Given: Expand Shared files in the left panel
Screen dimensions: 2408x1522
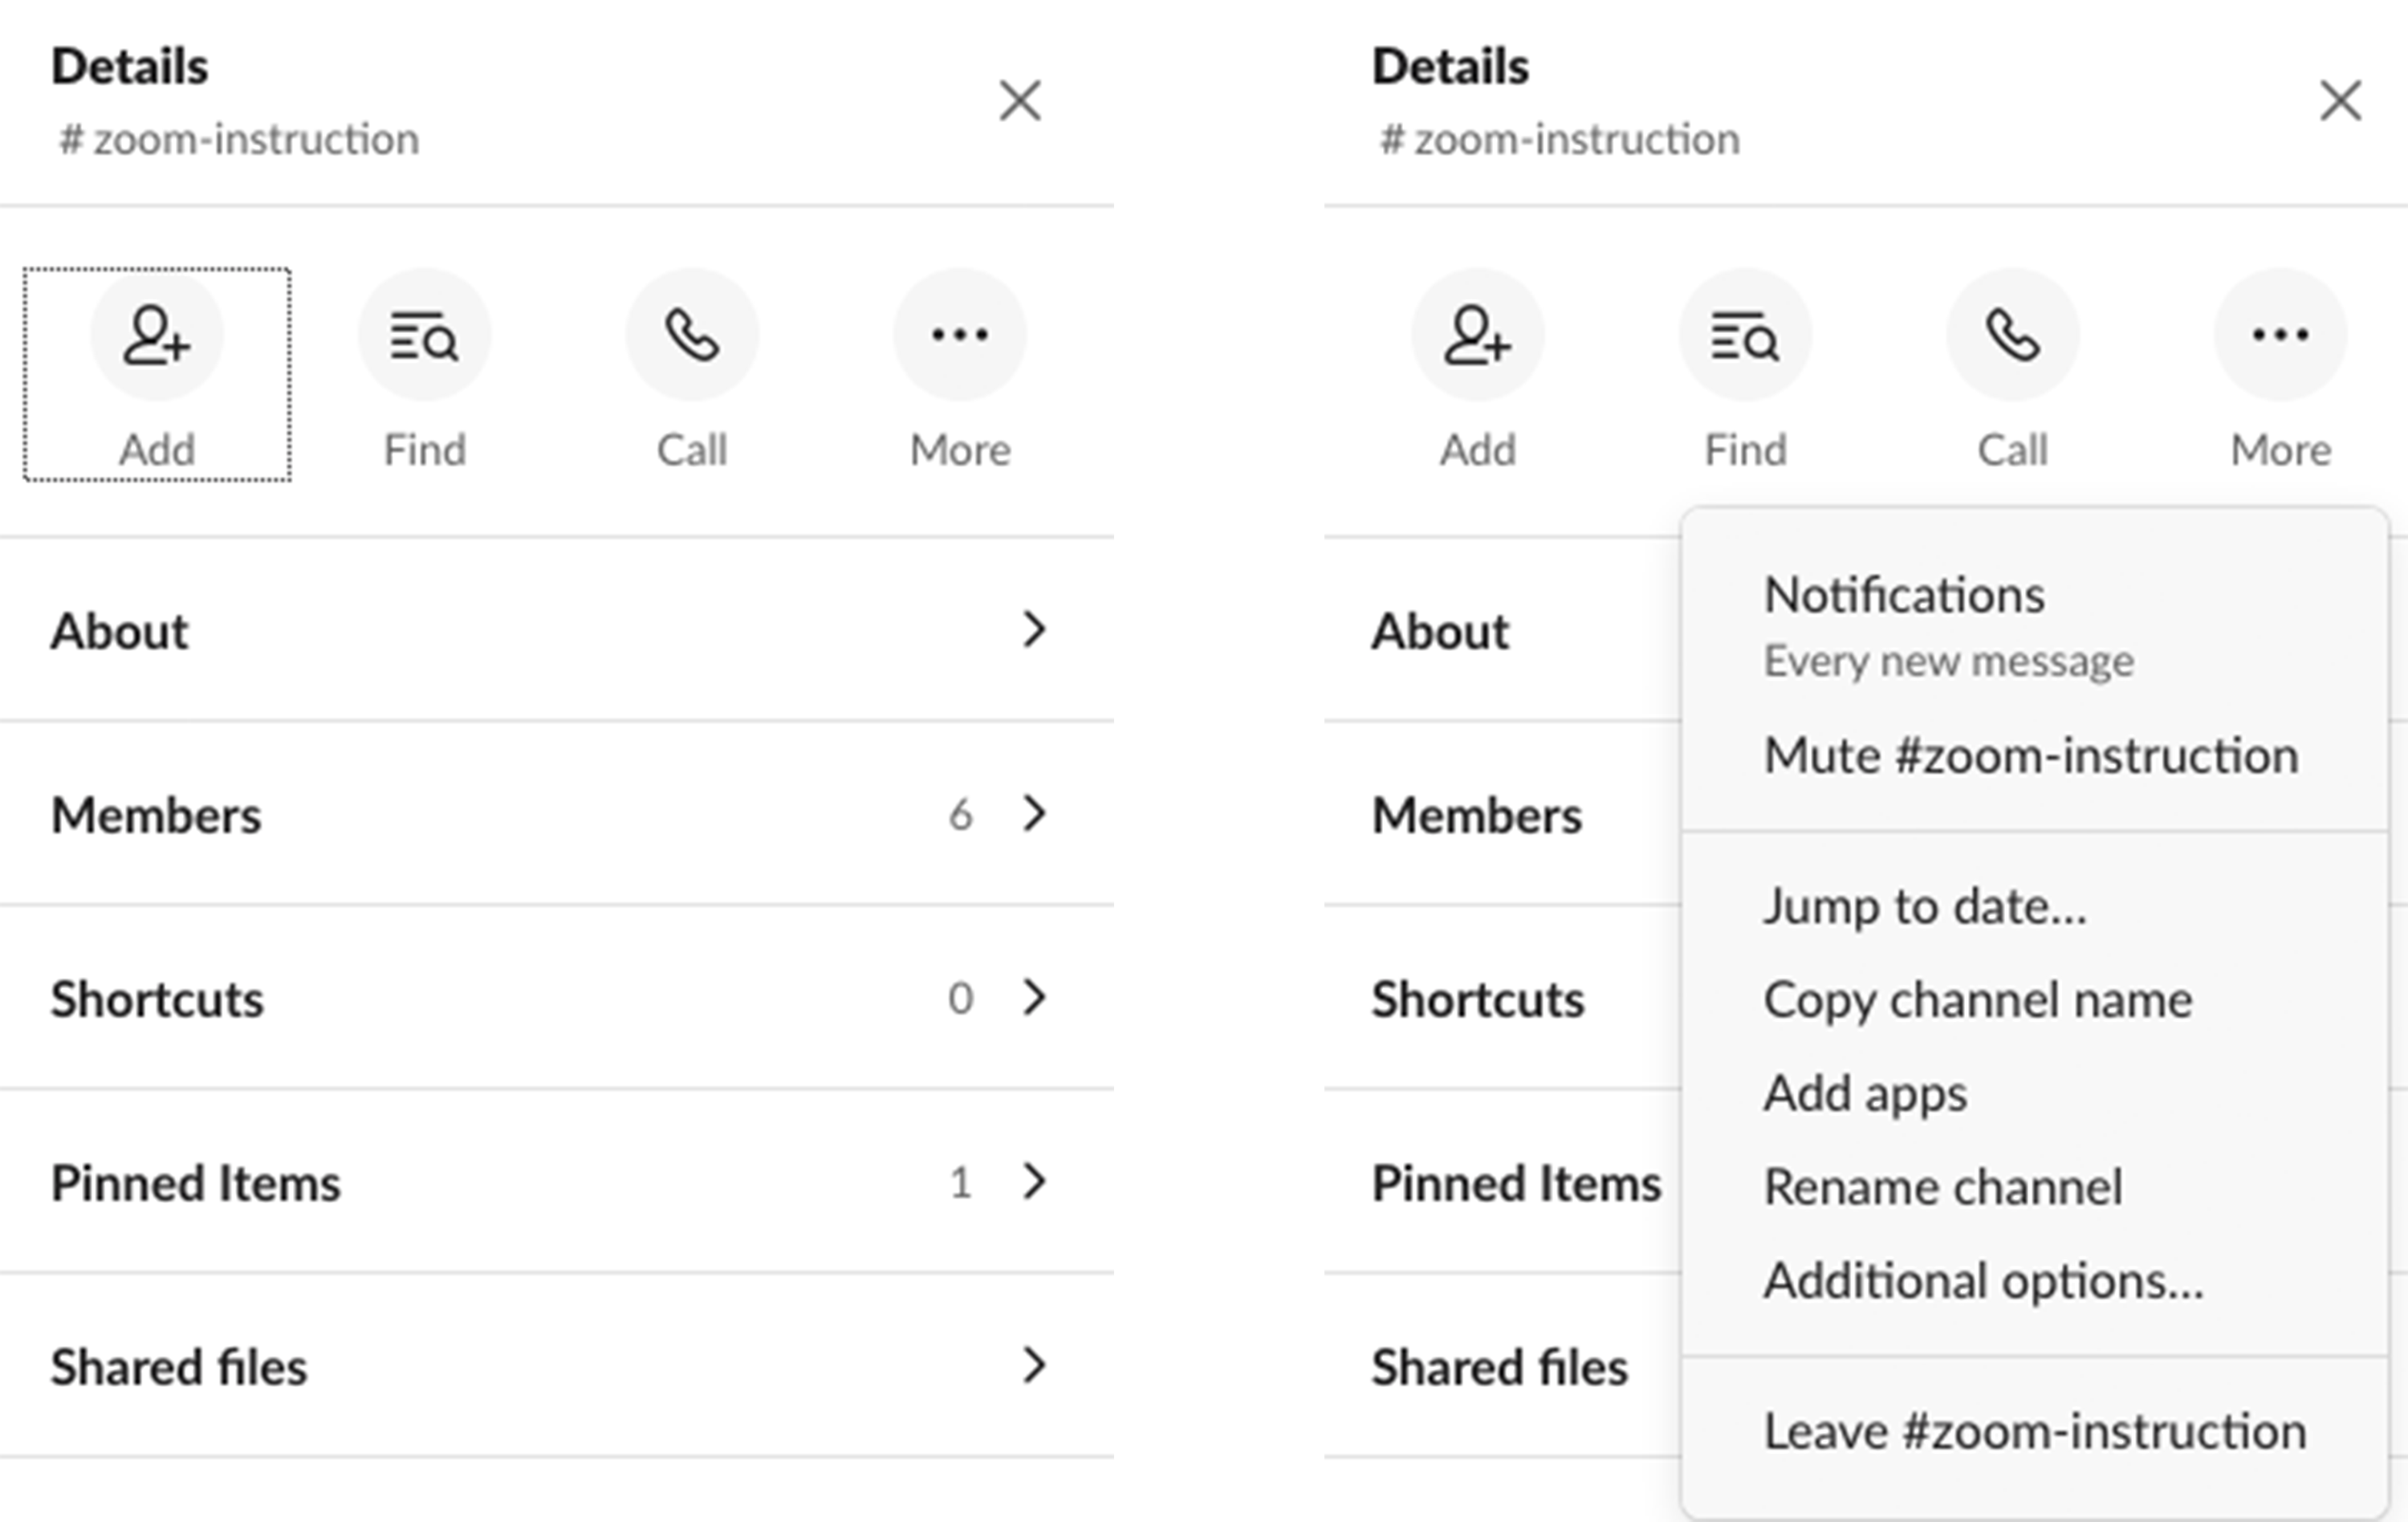Looking at the screenshot, I should tap(556, 1366).
